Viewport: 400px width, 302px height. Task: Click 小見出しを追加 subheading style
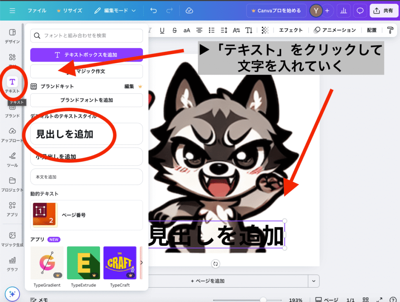86,156
